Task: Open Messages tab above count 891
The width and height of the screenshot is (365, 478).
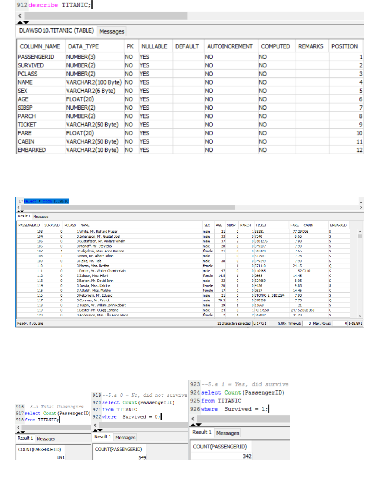Action: [x=46, y=439]
